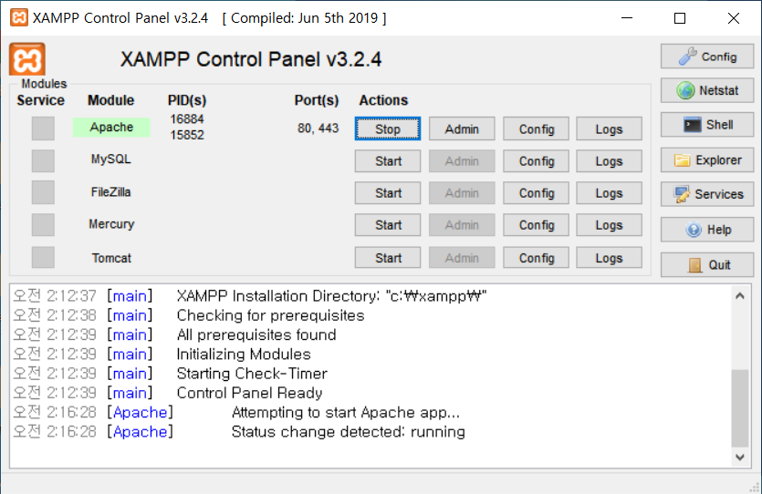Click log line 'Status change detected: running'
This screenshot has width=762, height=494.
(348, 432)
